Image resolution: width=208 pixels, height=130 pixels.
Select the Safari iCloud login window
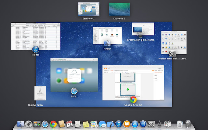click(x=74, y=75)
